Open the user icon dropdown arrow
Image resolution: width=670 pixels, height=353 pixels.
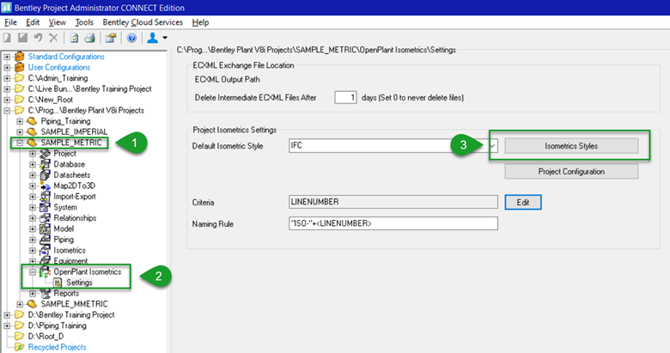coord(165,38)
